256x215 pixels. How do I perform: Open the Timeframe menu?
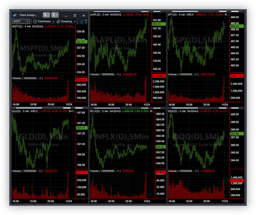point(44,21)
